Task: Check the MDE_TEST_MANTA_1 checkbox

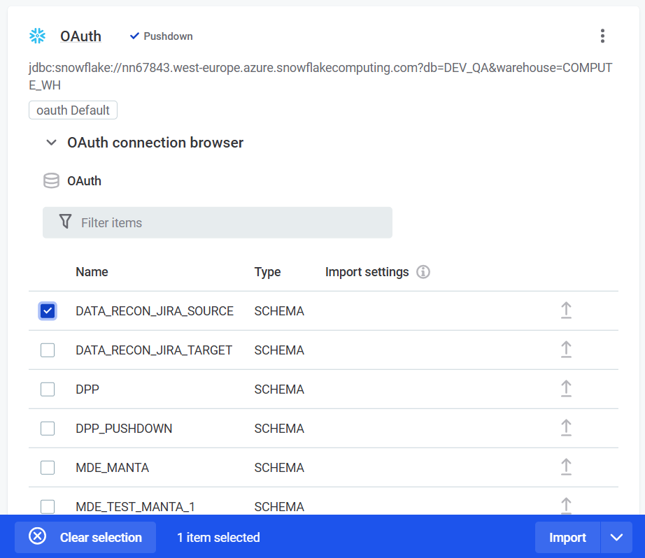Action: [47, 506]
